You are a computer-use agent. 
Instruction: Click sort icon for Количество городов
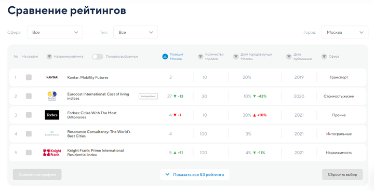point(201,57)
